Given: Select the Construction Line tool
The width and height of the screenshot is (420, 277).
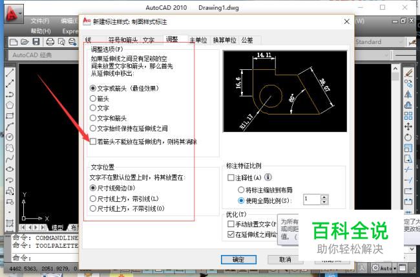Looking at the screenshot, I should (10, 83).
